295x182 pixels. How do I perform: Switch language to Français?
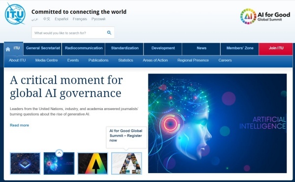[80, 19]
